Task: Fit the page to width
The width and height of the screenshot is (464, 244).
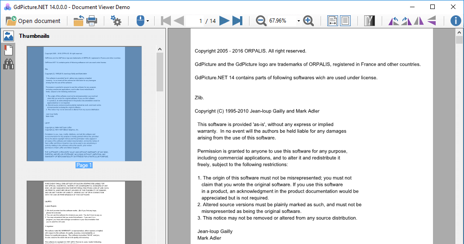Action: coord(333,21)
